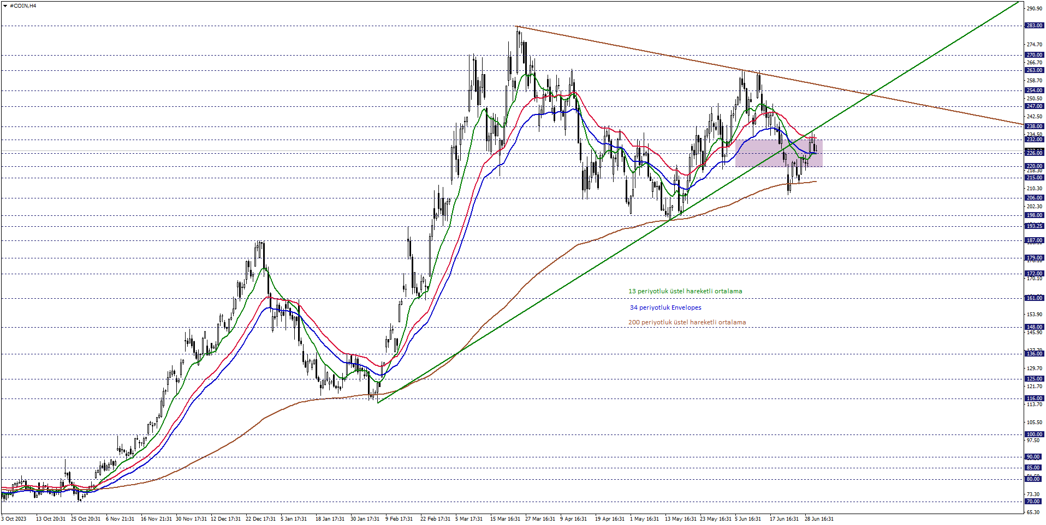
Task: Click the 179.00 price level label
Action: (x=1034, y=258)
